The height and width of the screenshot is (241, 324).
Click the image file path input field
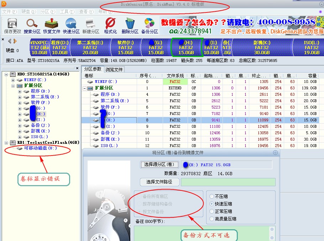tap(228, 182)
